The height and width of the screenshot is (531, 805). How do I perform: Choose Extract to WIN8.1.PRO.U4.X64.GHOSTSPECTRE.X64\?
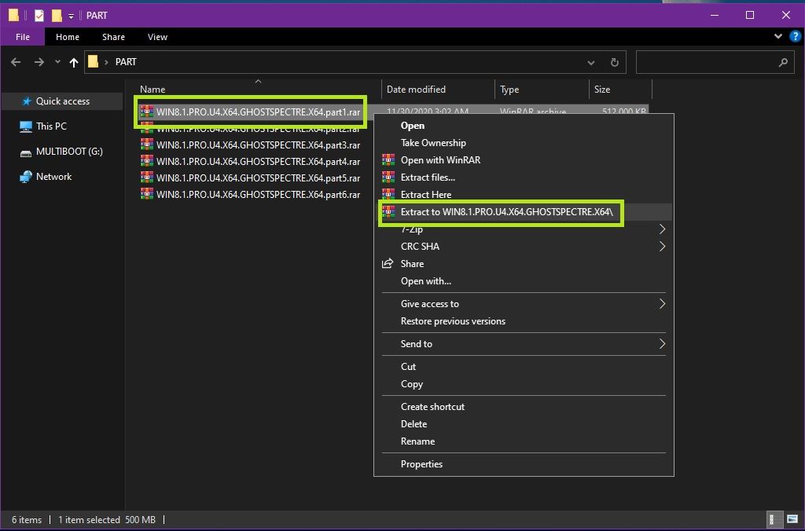tap(524, 211)
